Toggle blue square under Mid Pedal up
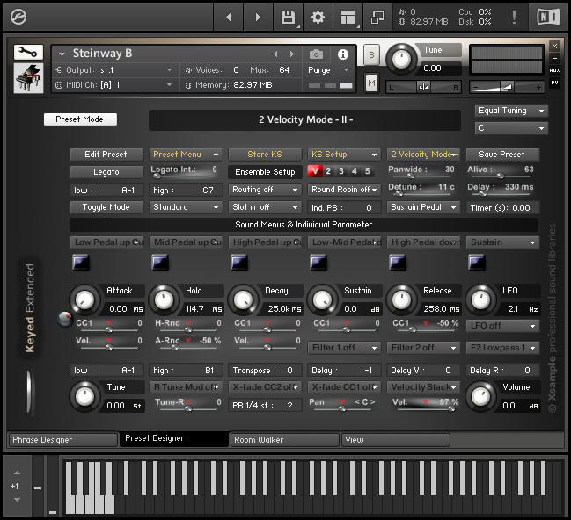This screenshot has width=571, height=520. 160,262
